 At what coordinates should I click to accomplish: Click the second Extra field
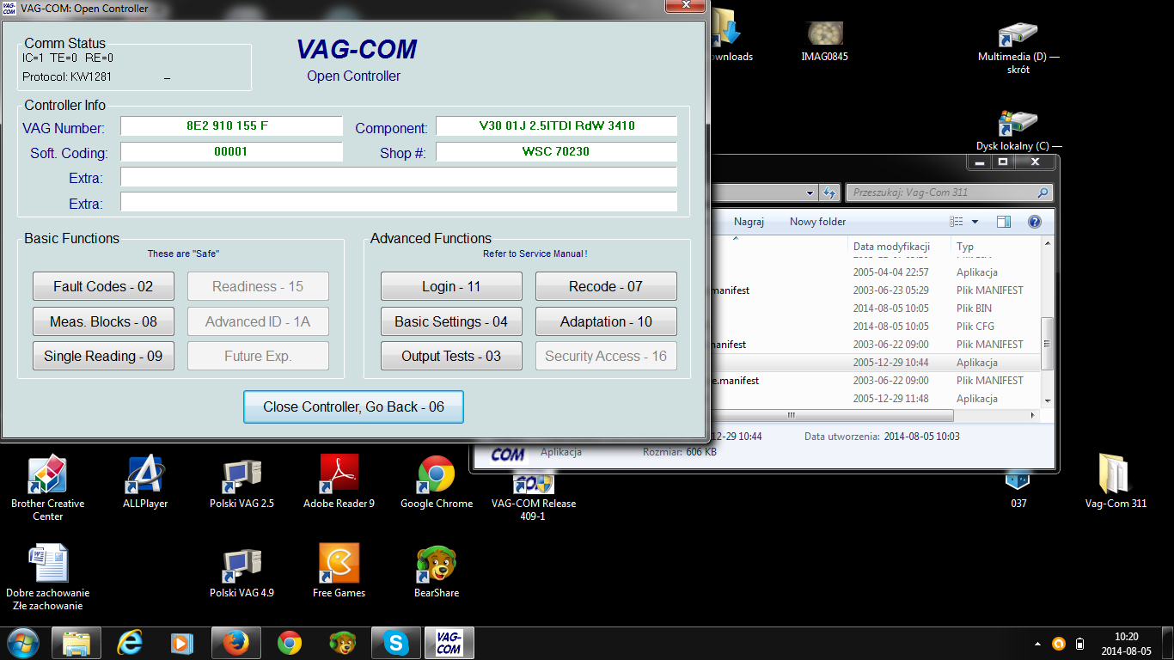pos(399,202)
